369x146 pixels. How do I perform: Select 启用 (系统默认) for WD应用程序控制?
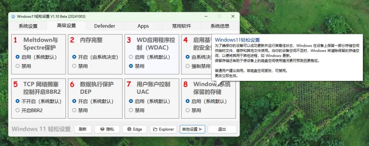pos(131,57)
